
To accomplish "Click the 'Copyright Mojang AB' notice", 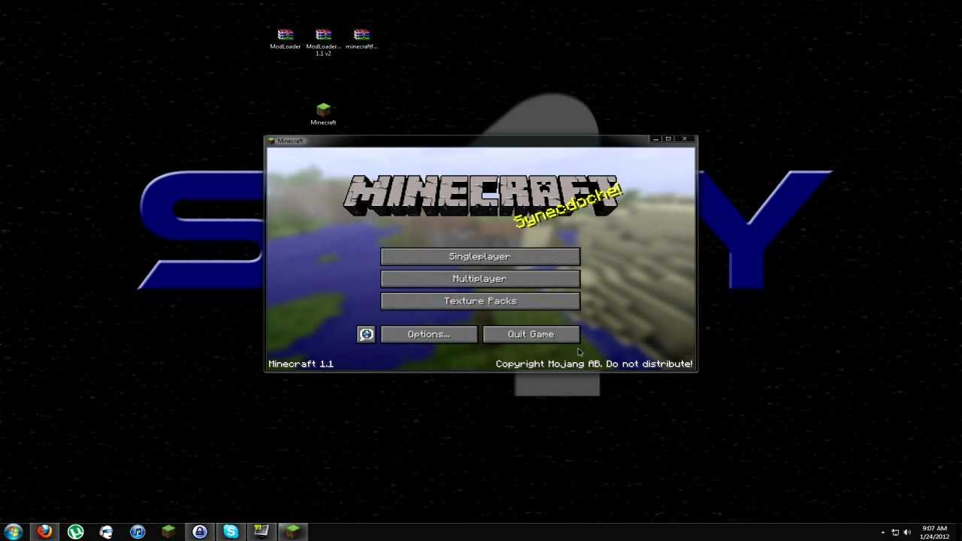I will click(x=594, y=364).
